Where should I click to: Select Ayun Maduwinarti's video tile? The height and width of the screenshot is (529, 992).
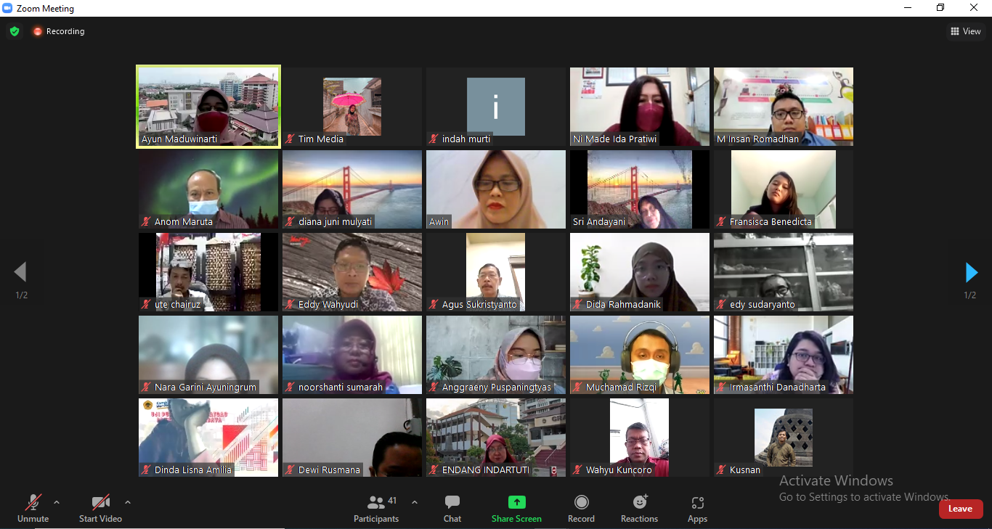tap(208, 107)
